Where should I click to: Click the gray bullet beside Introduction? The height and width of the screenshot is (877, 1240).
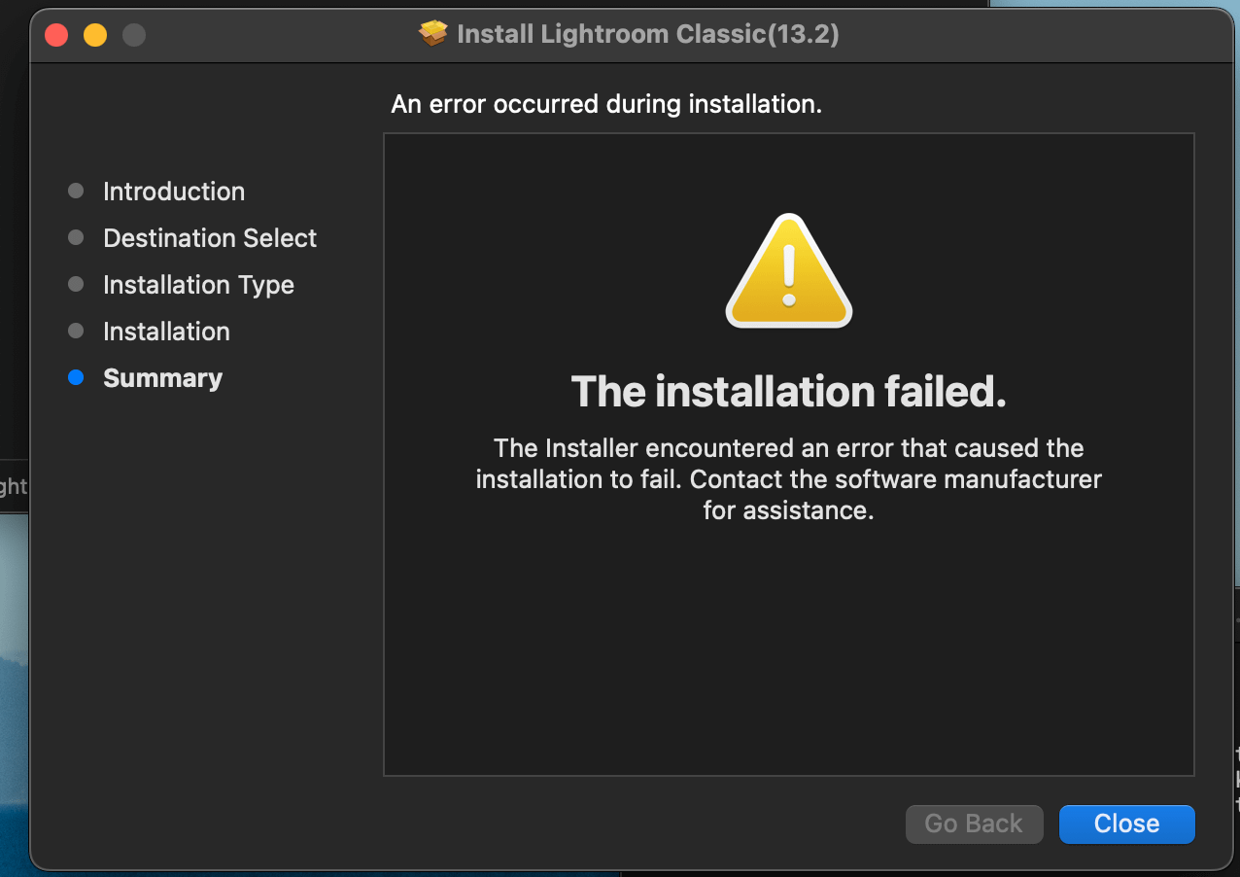click(x=76, y=192)
